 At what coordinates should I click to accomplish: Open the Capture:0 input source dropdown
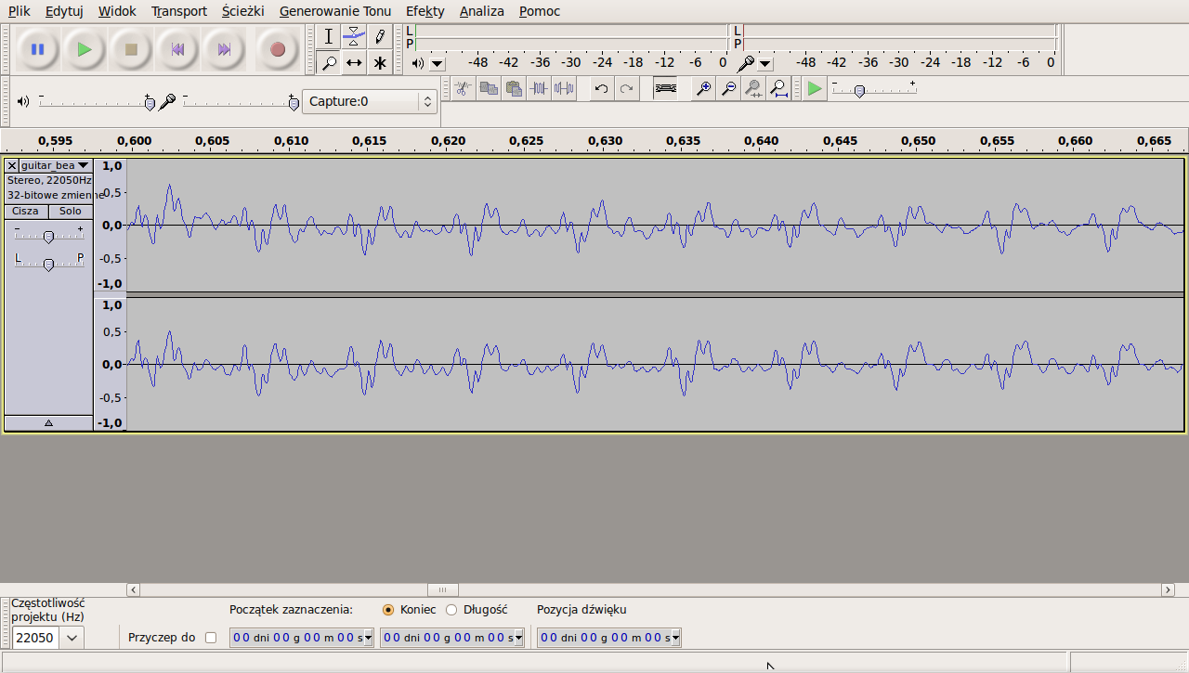tap(370, 101)
